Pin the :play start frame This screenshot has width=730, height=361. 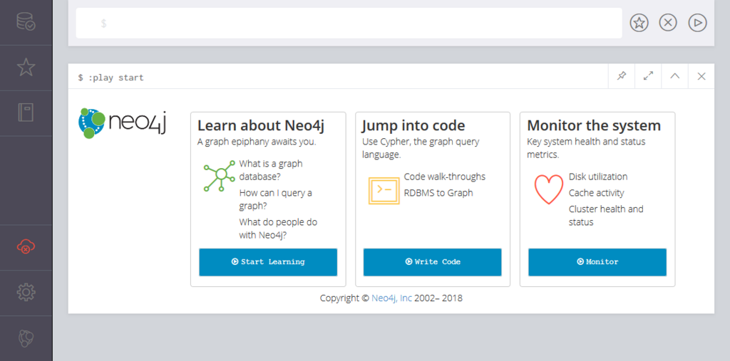622,76
